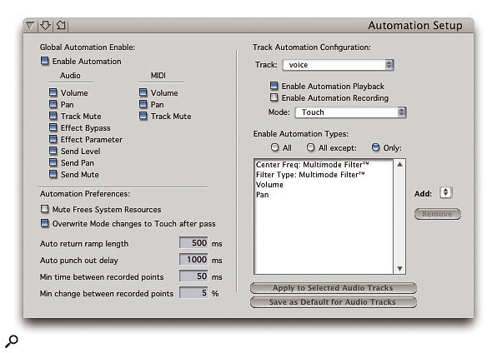502x353 pixels.
Task: Click Min time between recorded points field
Action: click(193, 276)
